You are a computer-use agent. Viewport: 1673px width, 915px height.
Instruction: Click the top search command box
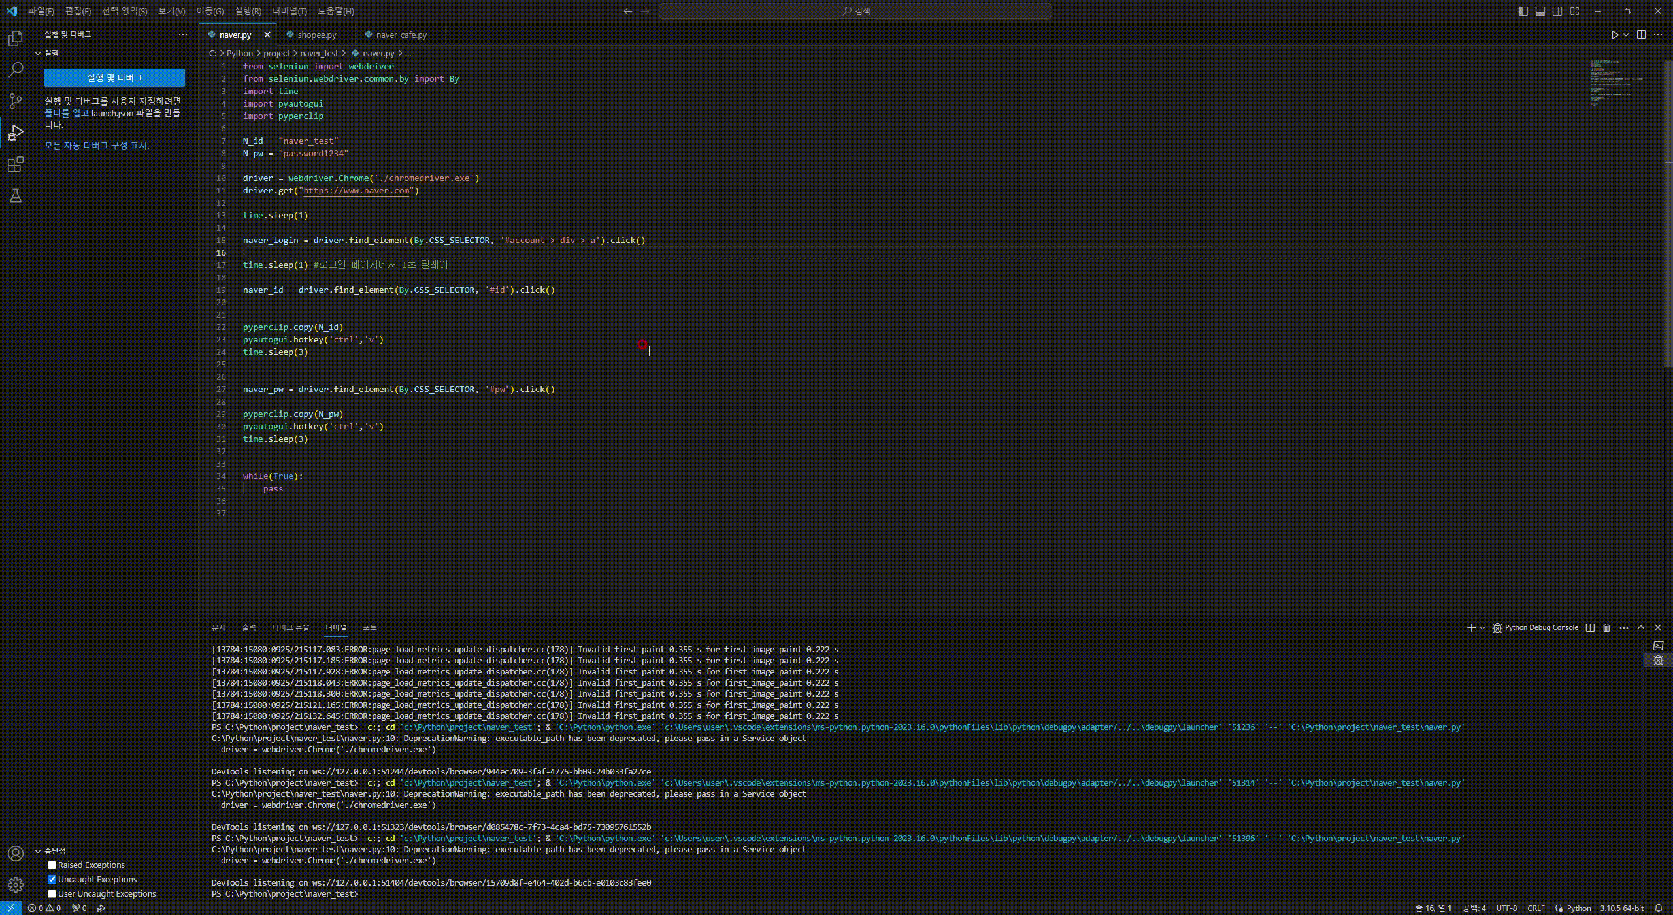pos(855,11)
